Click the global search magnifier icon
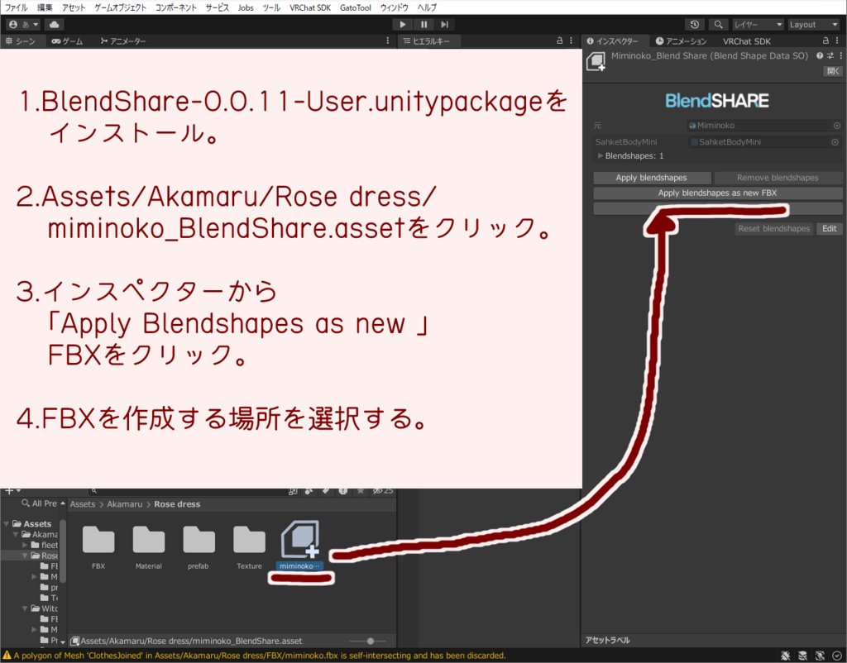The image size is (847, 663). pos(719,24)
